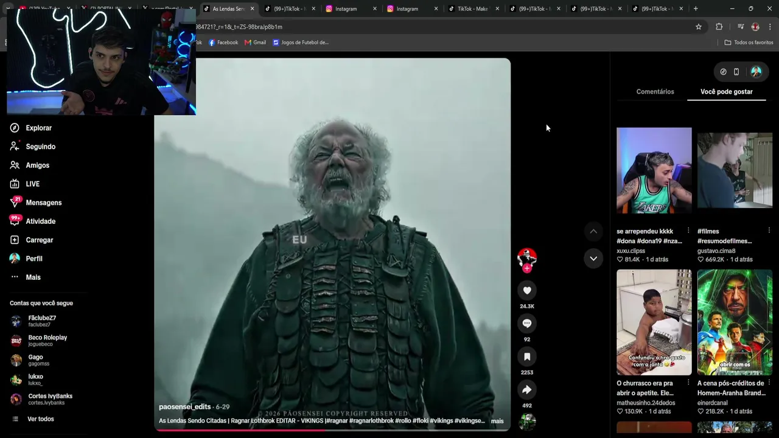Click the Carregar upload plus icon
This screenshot has width=779, height=438.
coord(15,240)
